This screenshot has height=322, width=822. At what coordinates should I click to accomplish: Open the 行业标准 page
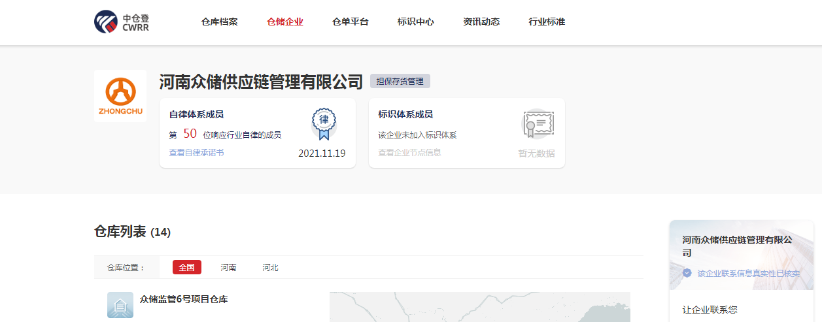click(x=547, y=22)
